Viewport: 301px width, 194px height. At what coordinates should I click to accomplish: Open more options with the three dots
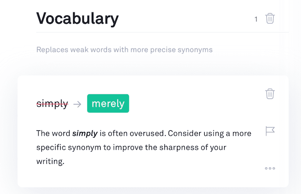pyautogui.click(x=270, y=168)
